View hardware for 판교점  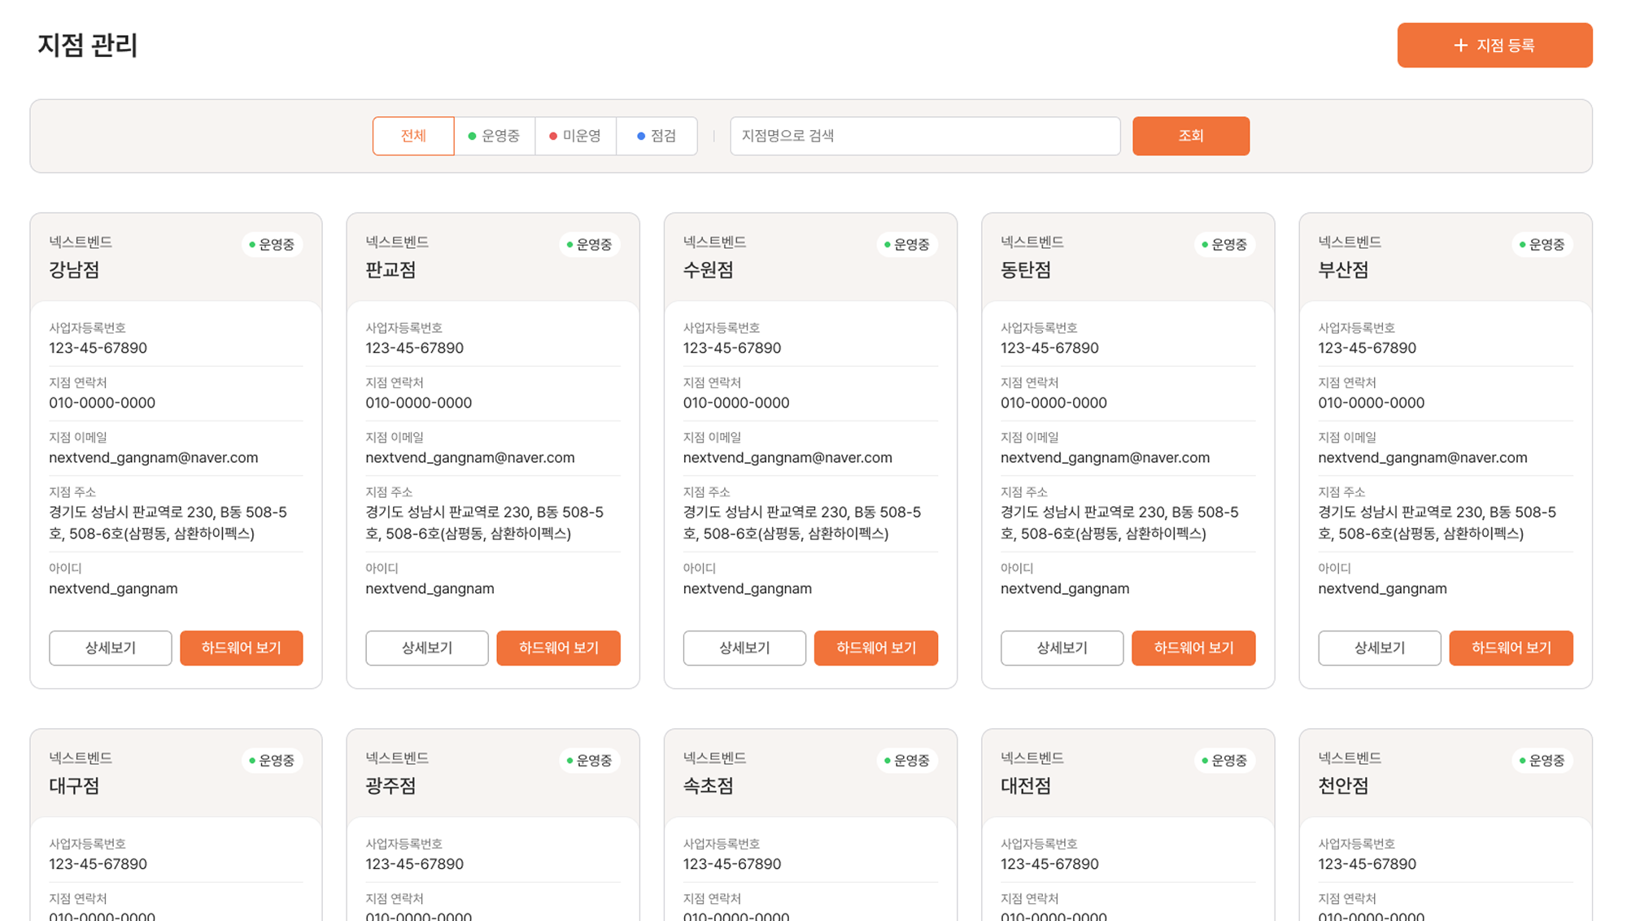point(558,648)
